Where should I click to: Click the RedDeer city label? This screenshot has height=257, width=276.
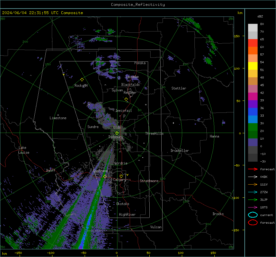click(x=130, y=93)
